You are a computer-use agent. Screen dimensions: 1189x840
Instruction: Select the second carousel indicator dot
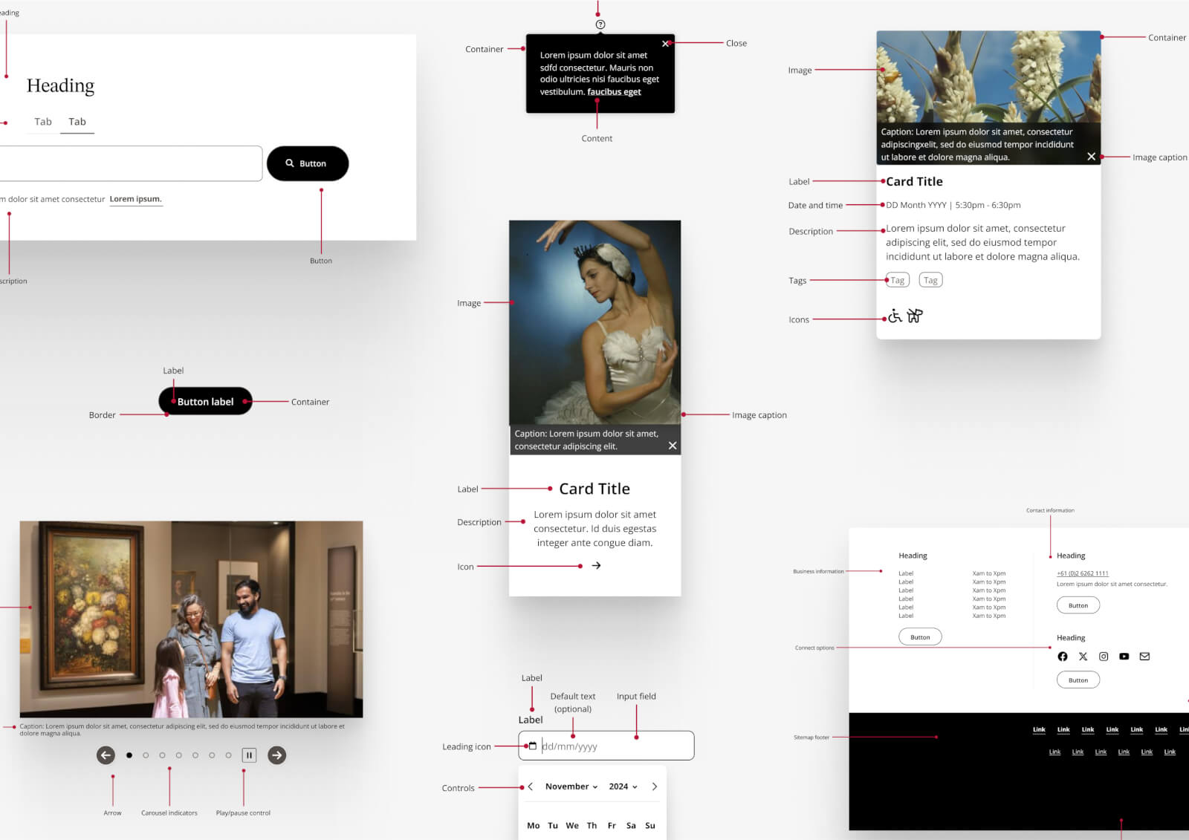[146, 755]
